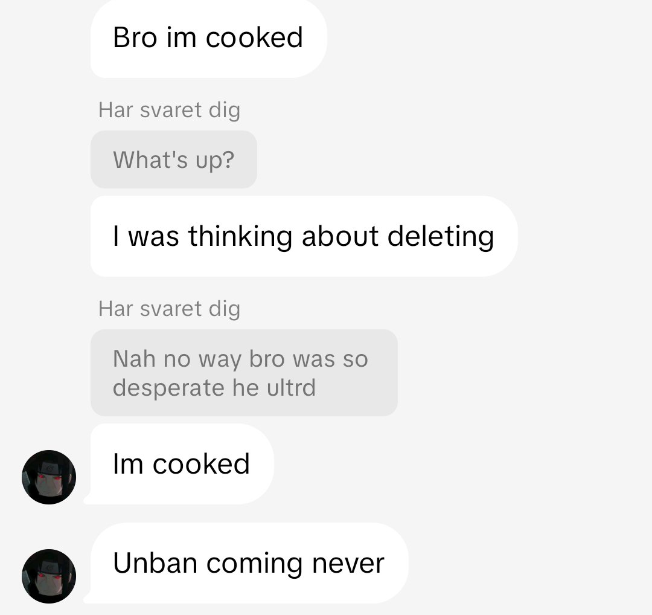The height and width of the screenshot is (615, 652).
Task: Tap the "Im cooked" message bubble
Action: pos(182,463)
